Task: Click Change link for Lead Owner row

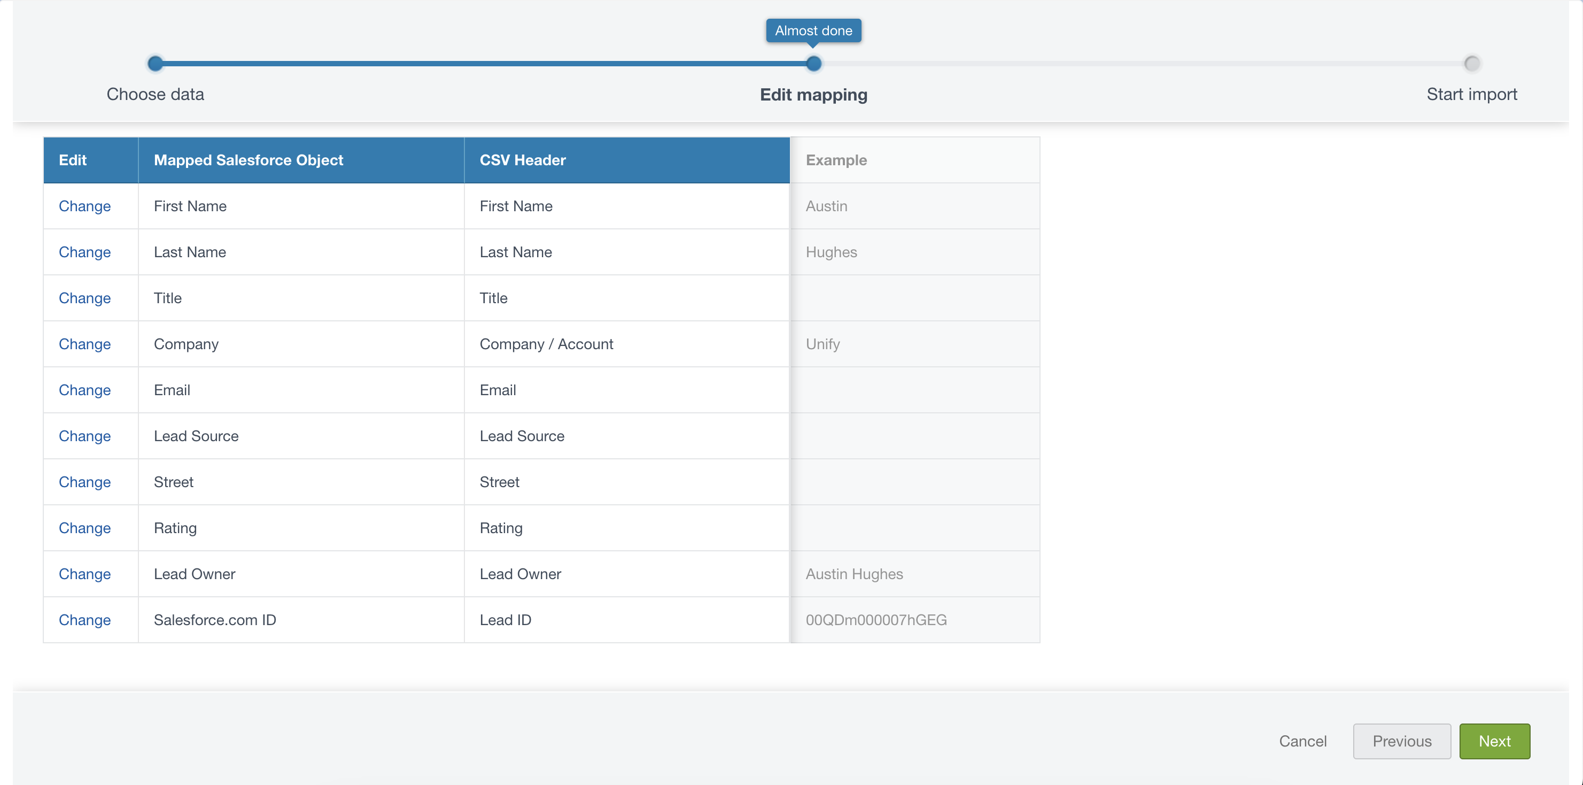Action: point(84,574)
